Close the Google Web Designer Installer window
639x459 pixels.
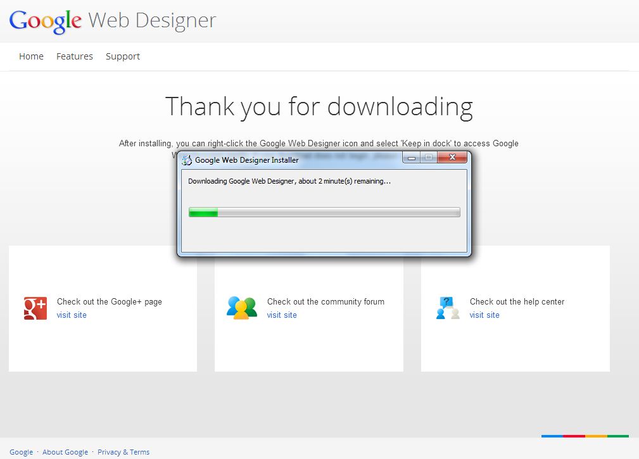(x=452, y=157)
